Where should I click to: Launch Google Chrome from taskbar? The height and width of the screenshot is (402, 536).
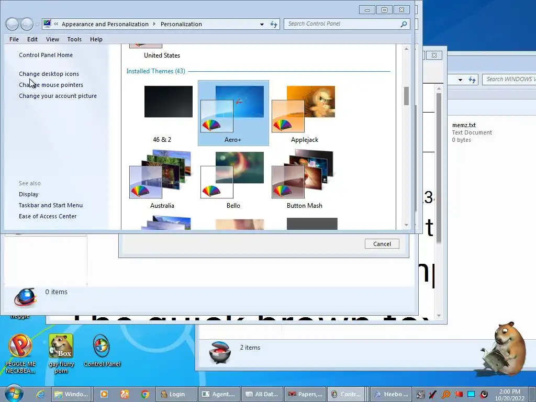145,394
